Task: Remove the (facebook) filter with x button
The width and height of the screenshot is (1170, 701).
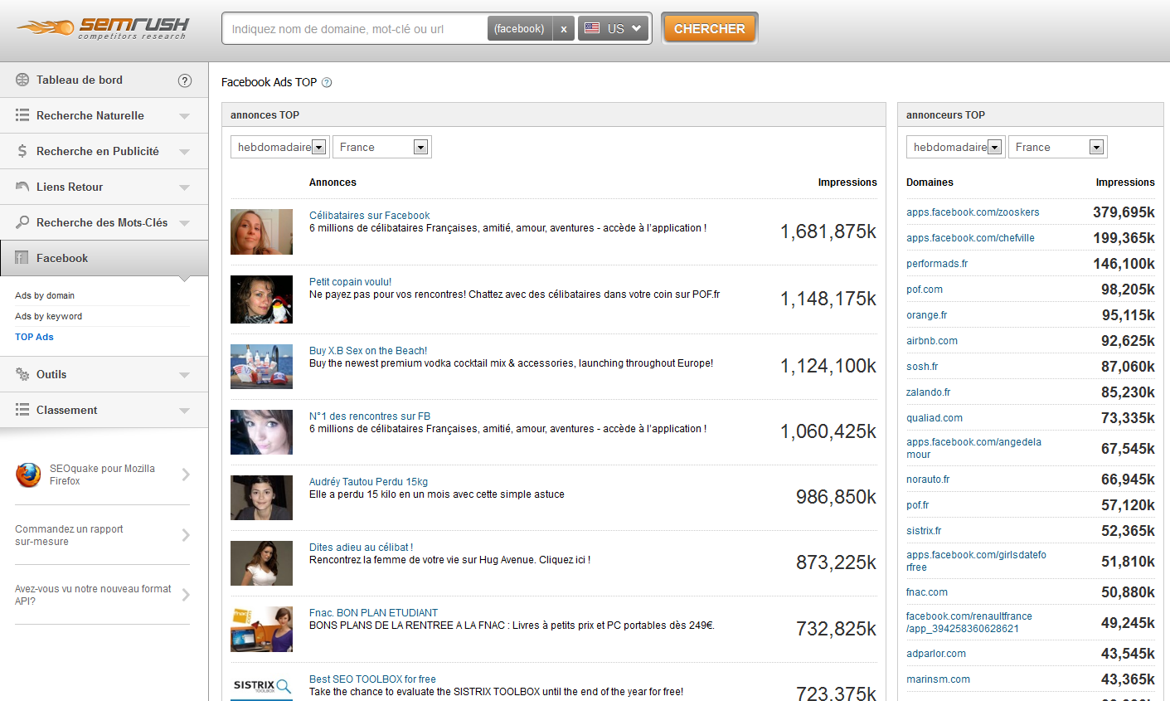Action: point(563,29)
